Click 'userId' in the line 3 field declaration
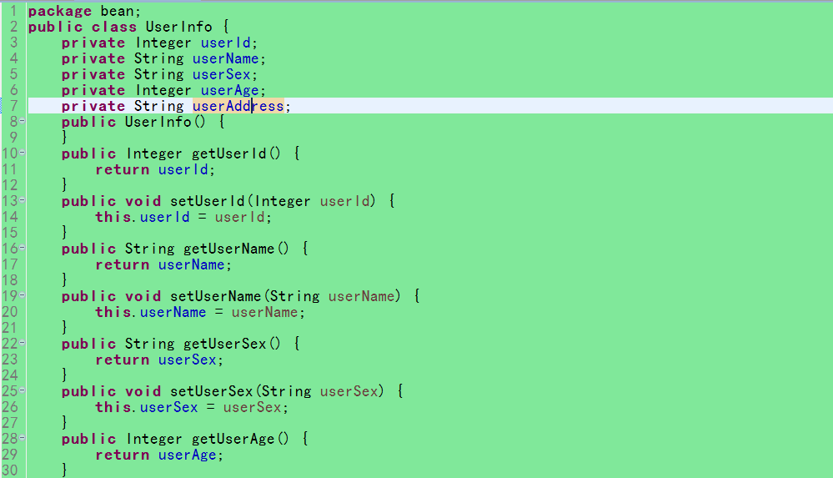This screenshot has width=833, height=478. (x=225, y=43)
